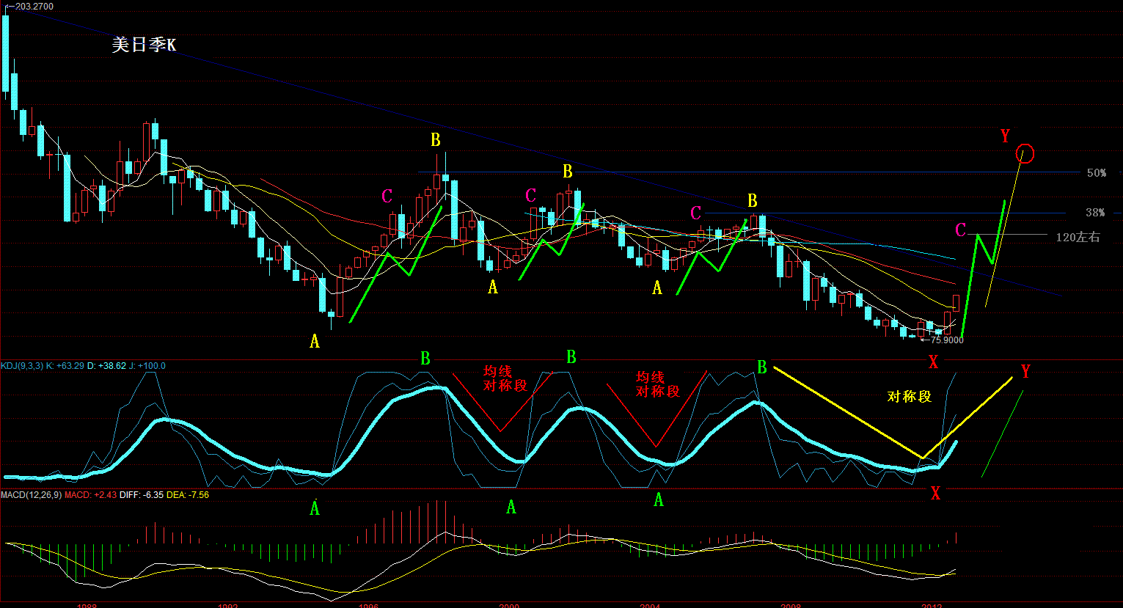Select the DEA: -7.56 value
1123x608 pixels.
(x=188, y=495)
